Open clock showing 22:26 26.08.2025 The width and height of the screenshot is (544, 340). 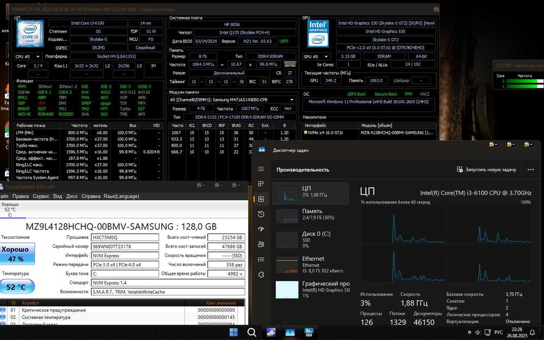coord(517,332)
